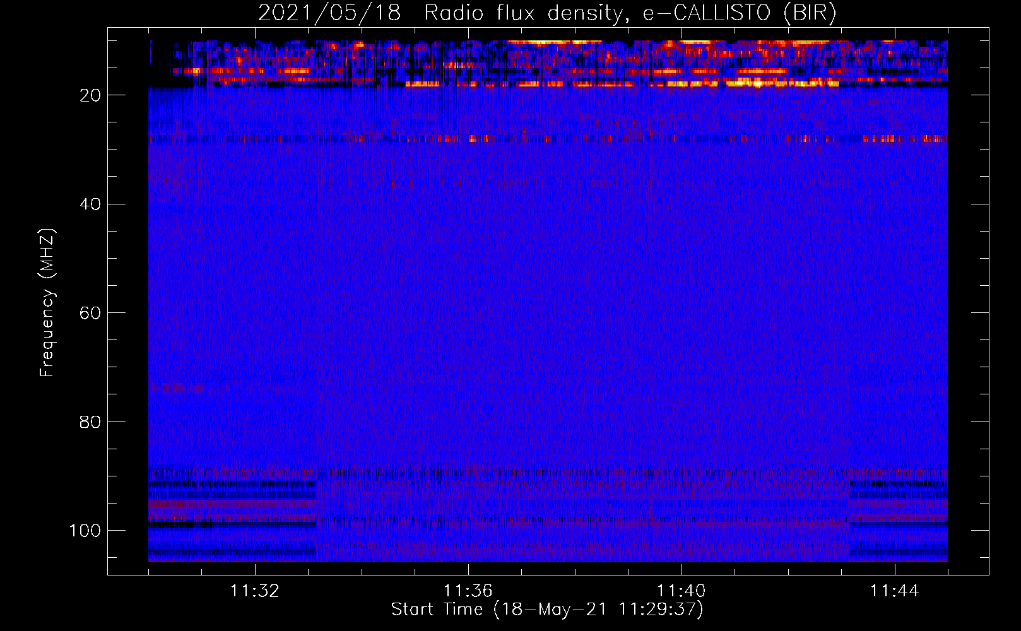The height and width of the screenshot is (631, 1021).
Task: Select the "Frequency (MHZ)" axis label
Action: coord(47,303)
